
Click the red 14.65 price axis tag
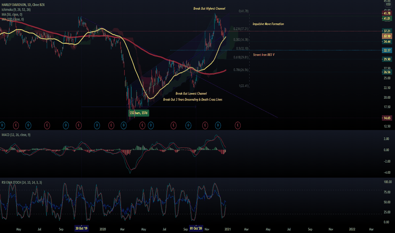pyautogui.click(x=387, y=118)
